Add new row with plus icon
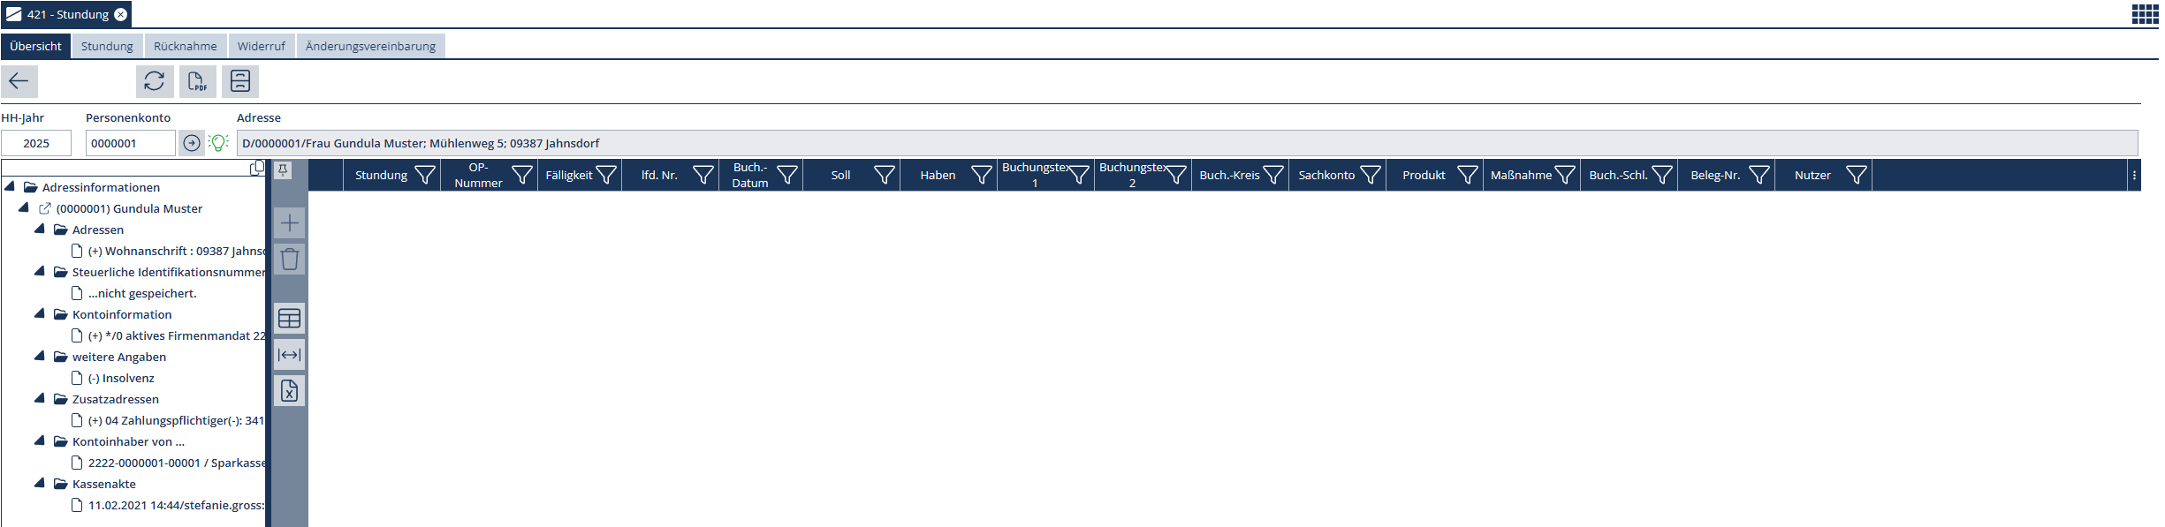This screenshot has width=2165, height=527. [x=289, y=223]
